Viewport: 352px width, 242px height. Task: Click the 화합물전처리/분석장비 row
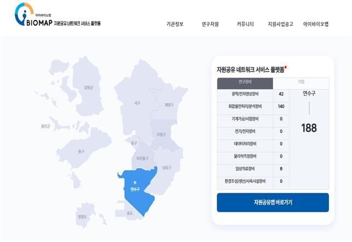245,106
